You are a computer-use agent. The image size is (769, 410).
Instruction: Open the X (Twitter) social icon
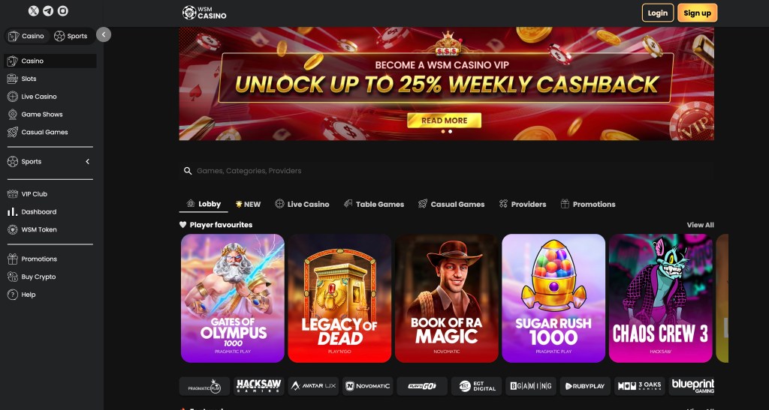[x=33, y=10]
